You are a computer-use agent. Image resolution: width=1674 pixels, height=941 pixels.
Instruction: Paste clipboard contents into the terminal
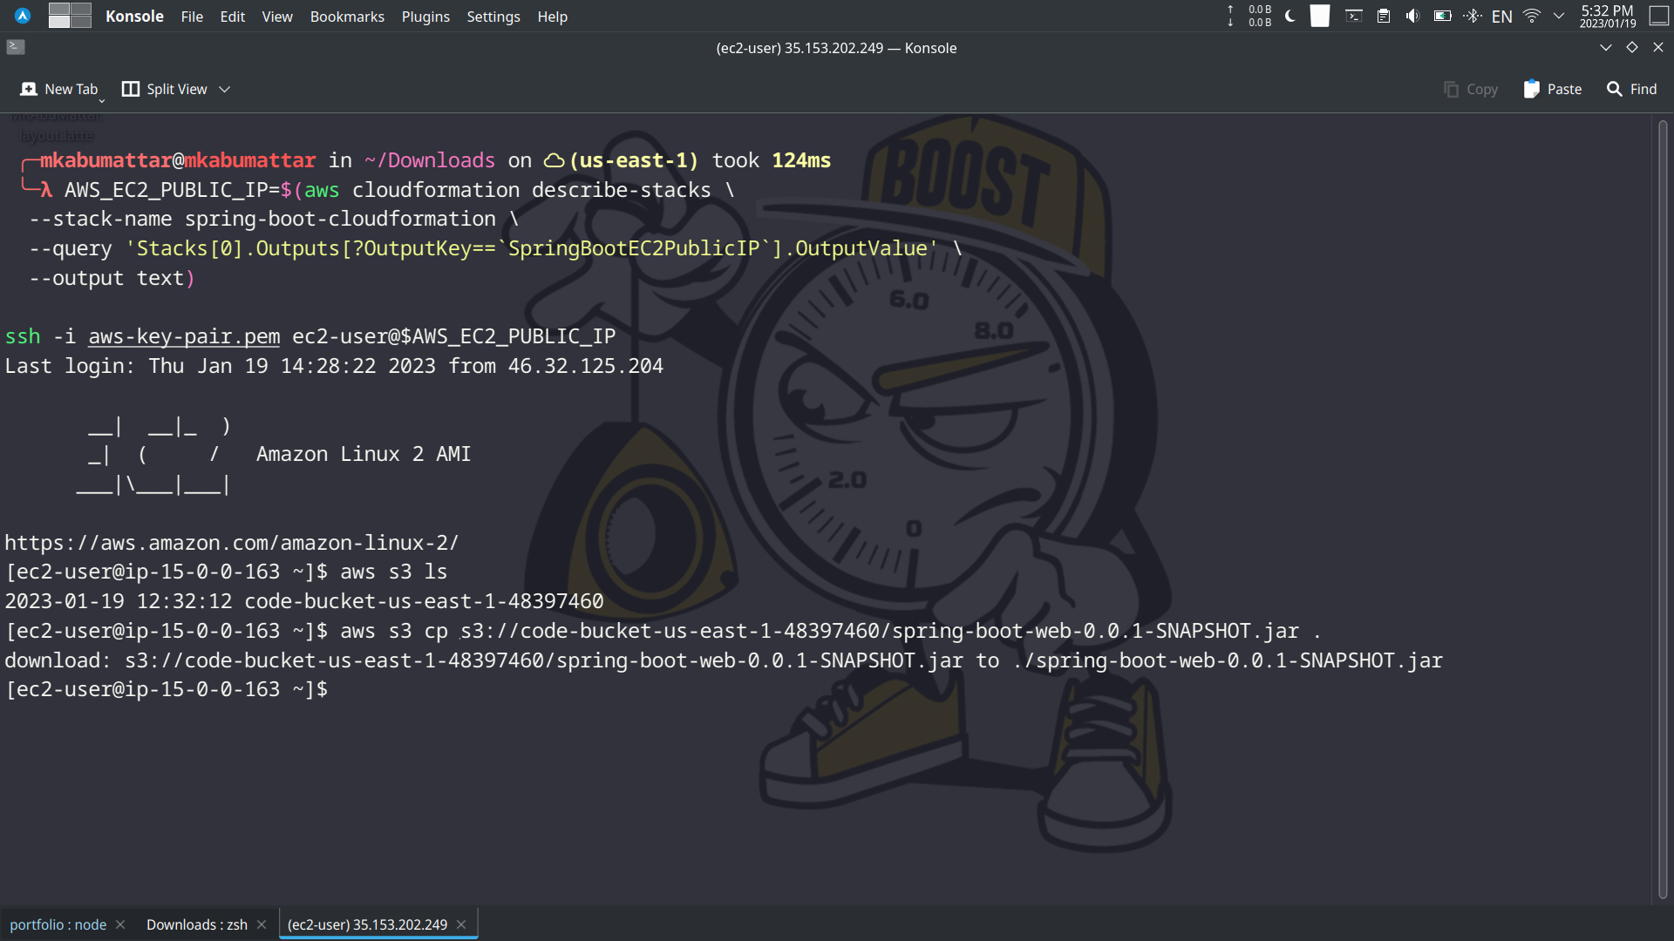click(x=1551, y=89)
